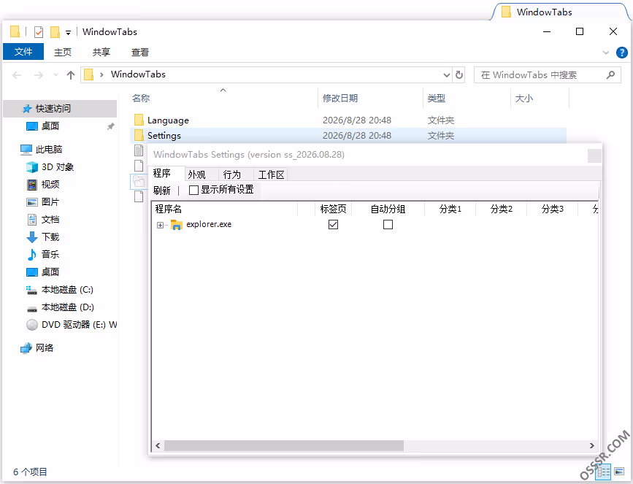Select the WindowTabs tab above the window
The height and width of the screenshot is (484, 633).
coord(560,12)
